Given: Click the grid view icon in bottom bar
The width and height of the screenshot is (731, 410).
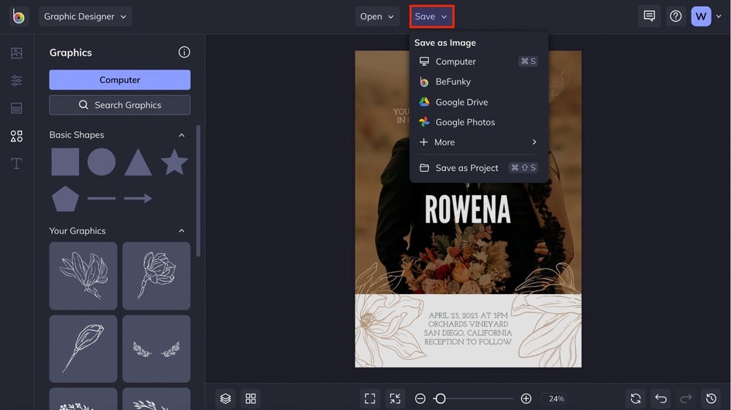Looking at the screenshot, I should (x=251, y=399).
